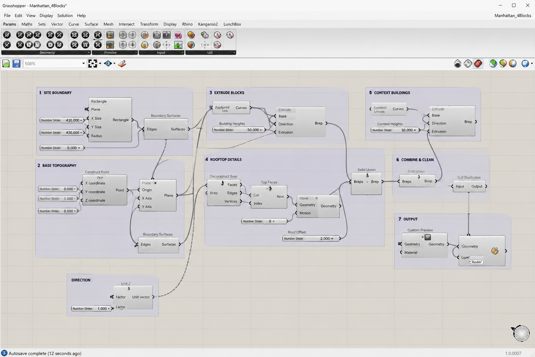The width and height of the screenshot is (535, 357).
Task: Click the yellow icon on the Geometry Layer component
Action: pyautogui.click(x=495, y=251)
